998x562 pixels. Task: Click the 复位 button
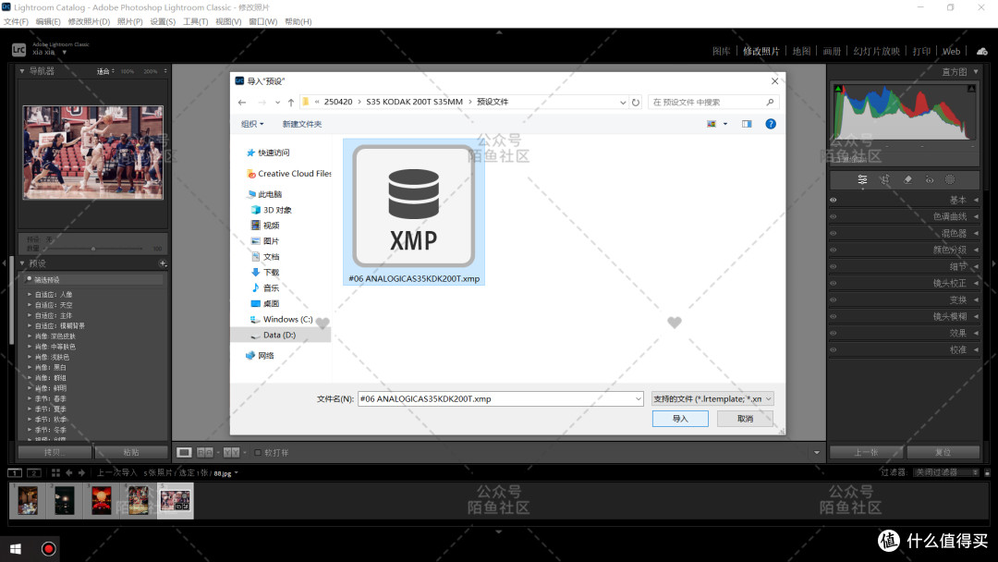(x=943, y=453)
